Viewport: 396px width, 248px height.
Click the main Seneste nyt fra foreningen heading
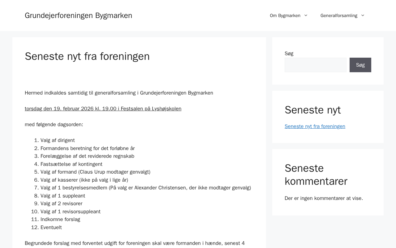pyautogui.click(x=87, y=56)
